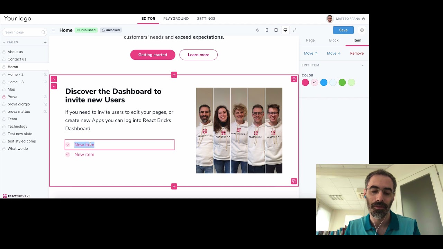Image resolution: width=443 pixels, height=249 pixels.
Task: Pick the solid green color swatch
Action: coord(342,82)
